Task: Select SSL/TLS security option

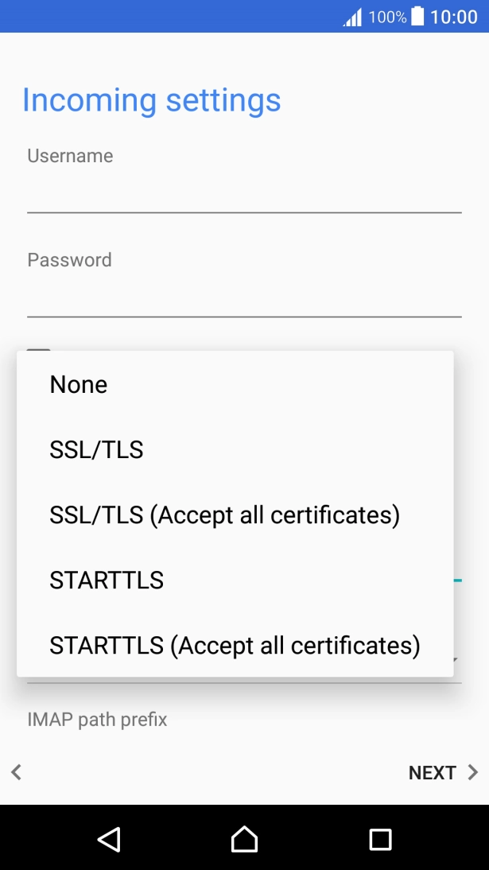Action: click(x=96, y=449)
